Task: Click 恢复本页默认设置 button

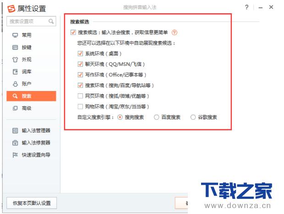Action: [32, 203]
